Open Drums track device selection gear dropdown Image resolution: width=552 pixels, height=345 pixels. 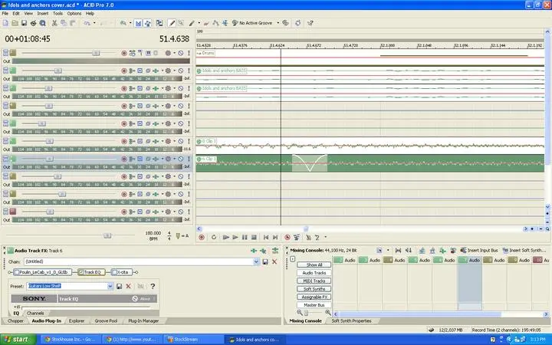[173, 53]
